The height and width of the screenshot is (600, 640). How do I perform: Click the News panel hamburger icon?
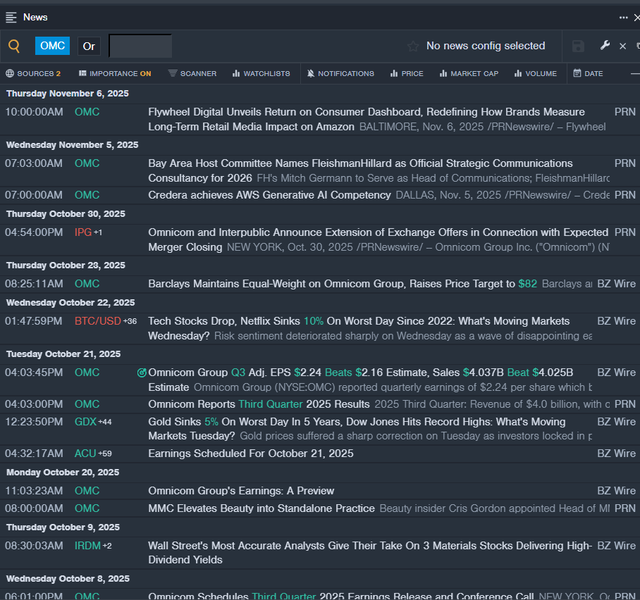click(11, 17)
